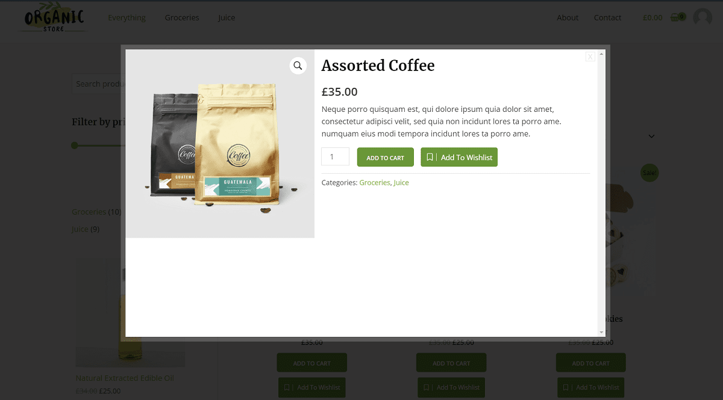Screen dimensions: 723x400
Task: Click the bookmark icon in modal wishlist button
Action: coord(430,158)
